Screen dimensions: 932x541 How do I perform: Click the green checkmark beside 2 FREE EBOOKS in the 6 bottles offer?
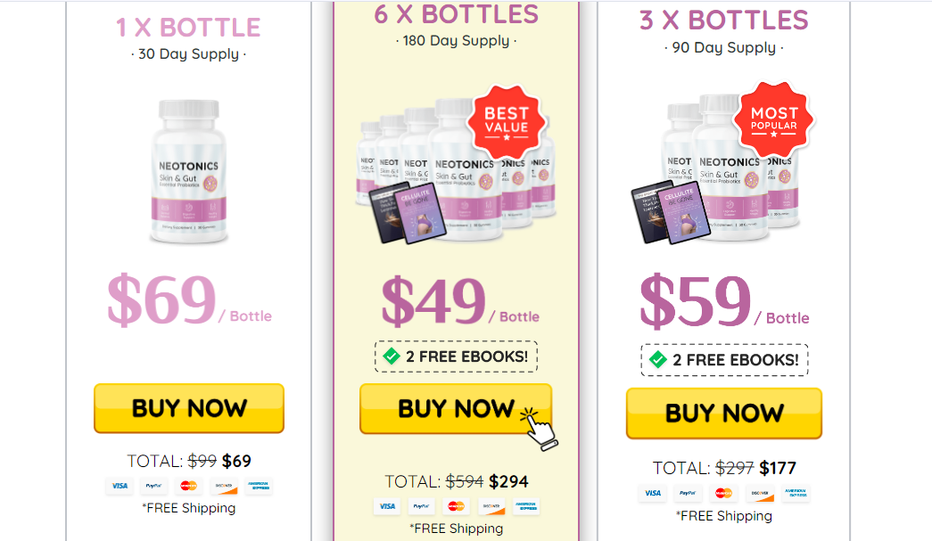click(x=392, y=357)
